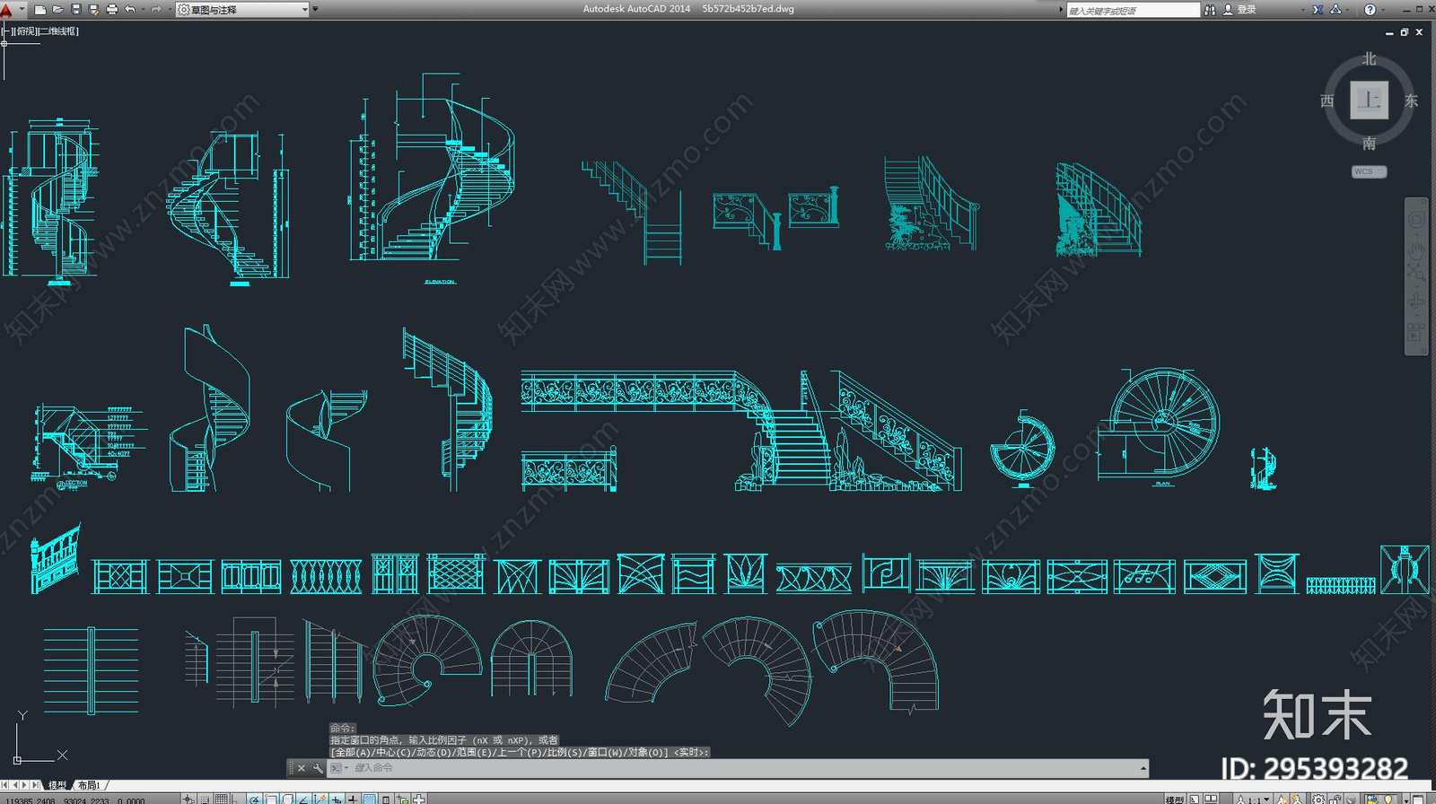This screenshot has height=804, width=1436.
Task: Toggle the rightmost drawing-mode status bar icon
Action: point(418,799)
